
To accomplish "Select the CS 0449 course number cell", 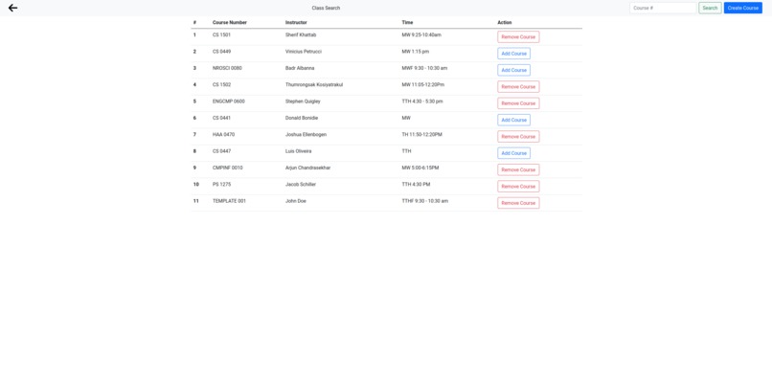I will click(x=221, y=52).
